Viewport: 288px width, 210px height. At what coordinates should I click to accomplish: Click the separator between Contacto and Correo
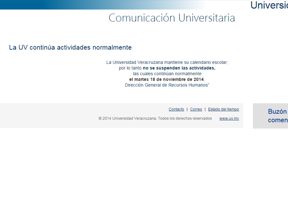tap(187, 110)
